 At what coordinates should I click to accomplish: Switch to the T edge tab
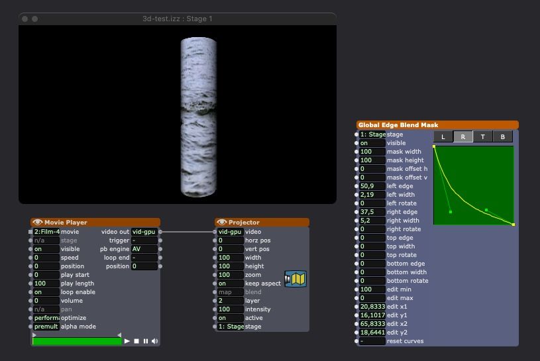[x=483, y=137]
